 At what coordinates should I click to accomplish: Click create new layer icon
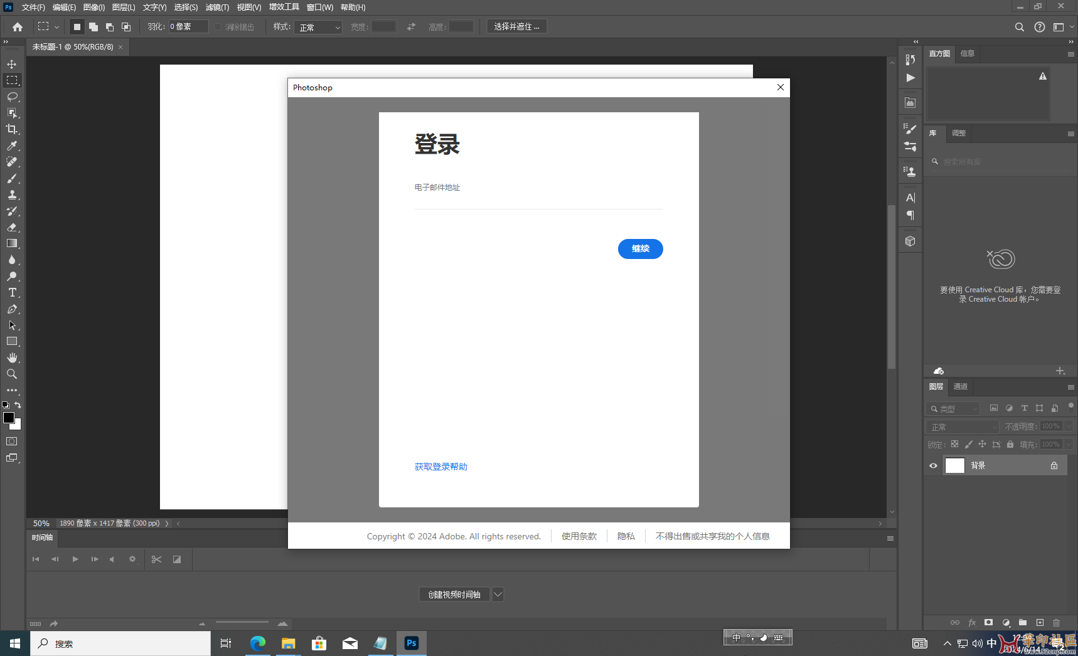pyautogui.click(x=1040, y=622)
